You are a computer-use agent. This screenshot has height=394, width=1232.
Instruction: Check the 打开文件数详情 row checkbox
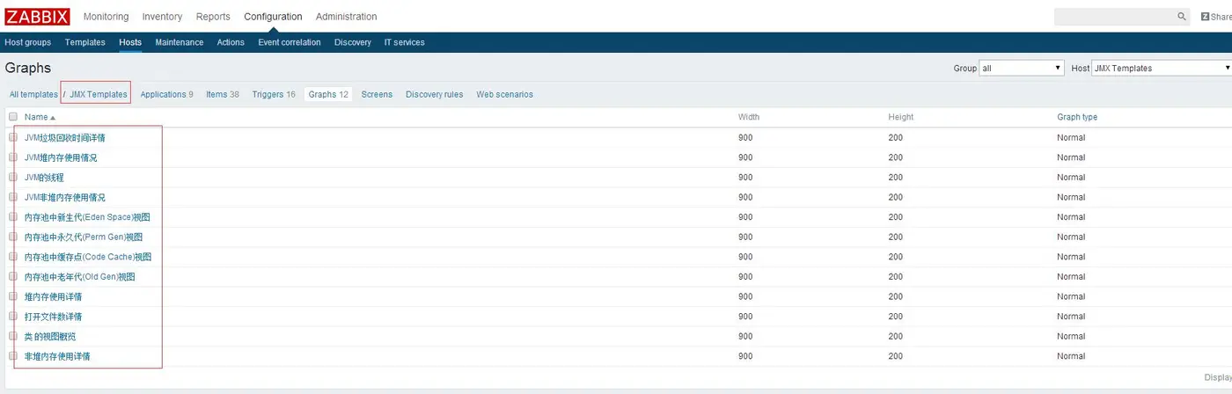click(13, 316)
